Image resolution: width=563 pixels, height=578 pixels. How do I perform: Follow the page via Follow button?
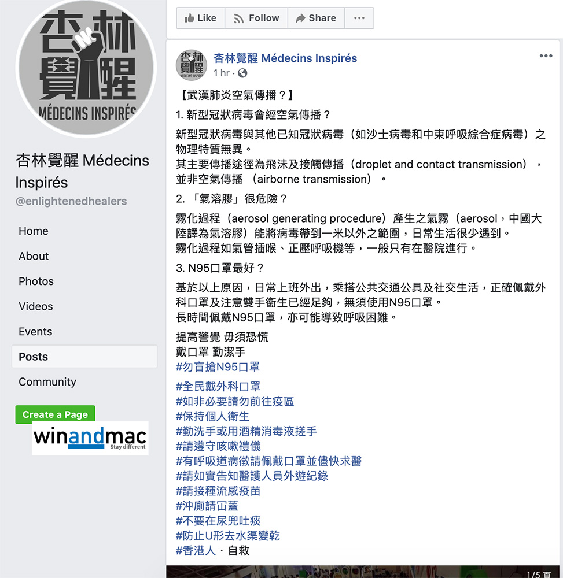256,18
